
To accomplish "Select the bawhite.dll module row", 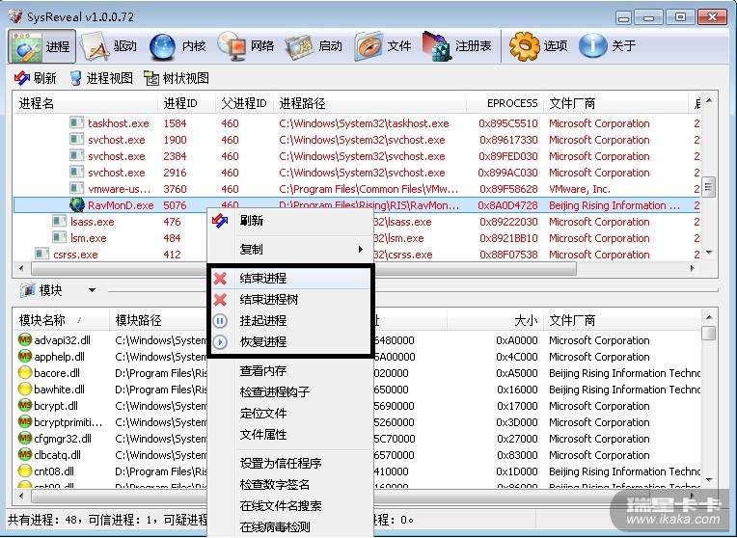I will pos(357,390).
